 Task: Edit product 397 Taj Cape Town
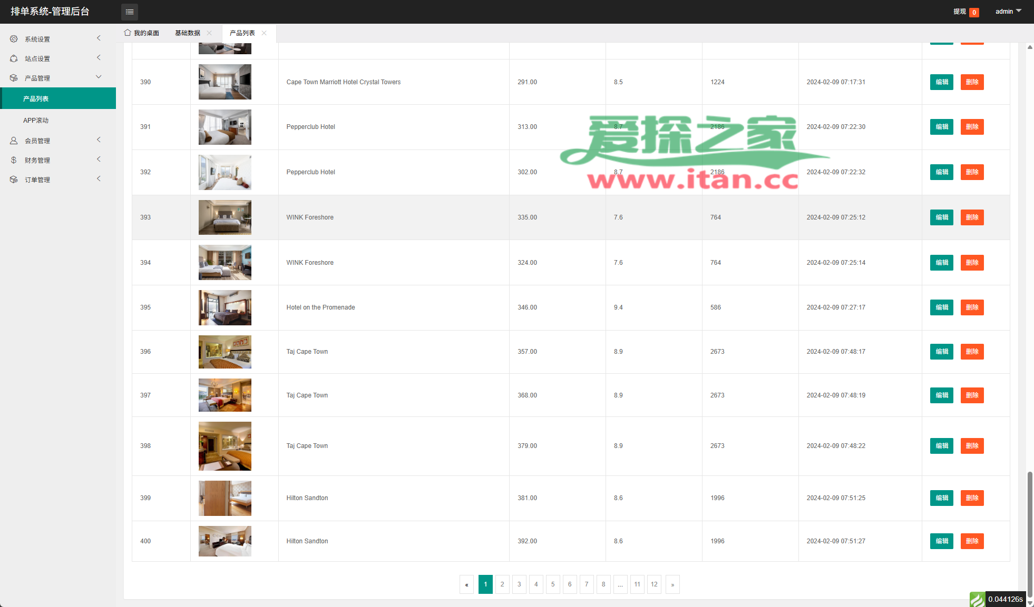[941, 395]
